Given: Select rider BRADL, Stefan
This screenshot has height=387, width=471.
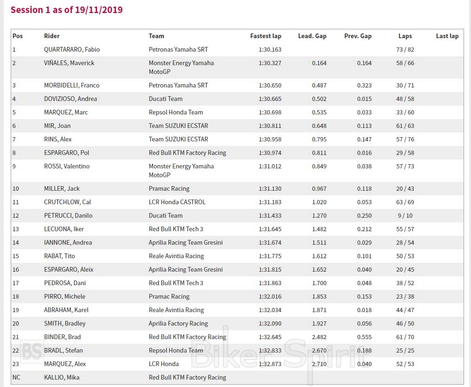Looking at the screenshot, I should [x=63, y=351].
